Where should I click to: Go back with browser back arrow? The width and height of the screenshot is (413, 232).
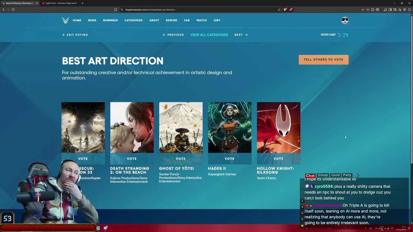point(4,9)
